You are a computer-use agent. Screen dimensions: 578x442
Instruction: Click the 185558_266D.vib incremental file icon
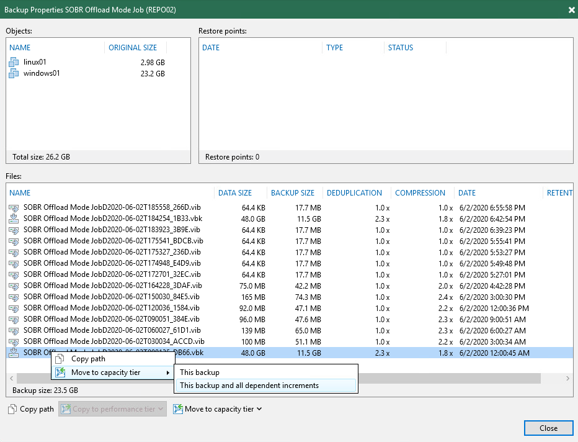(14, 207)
